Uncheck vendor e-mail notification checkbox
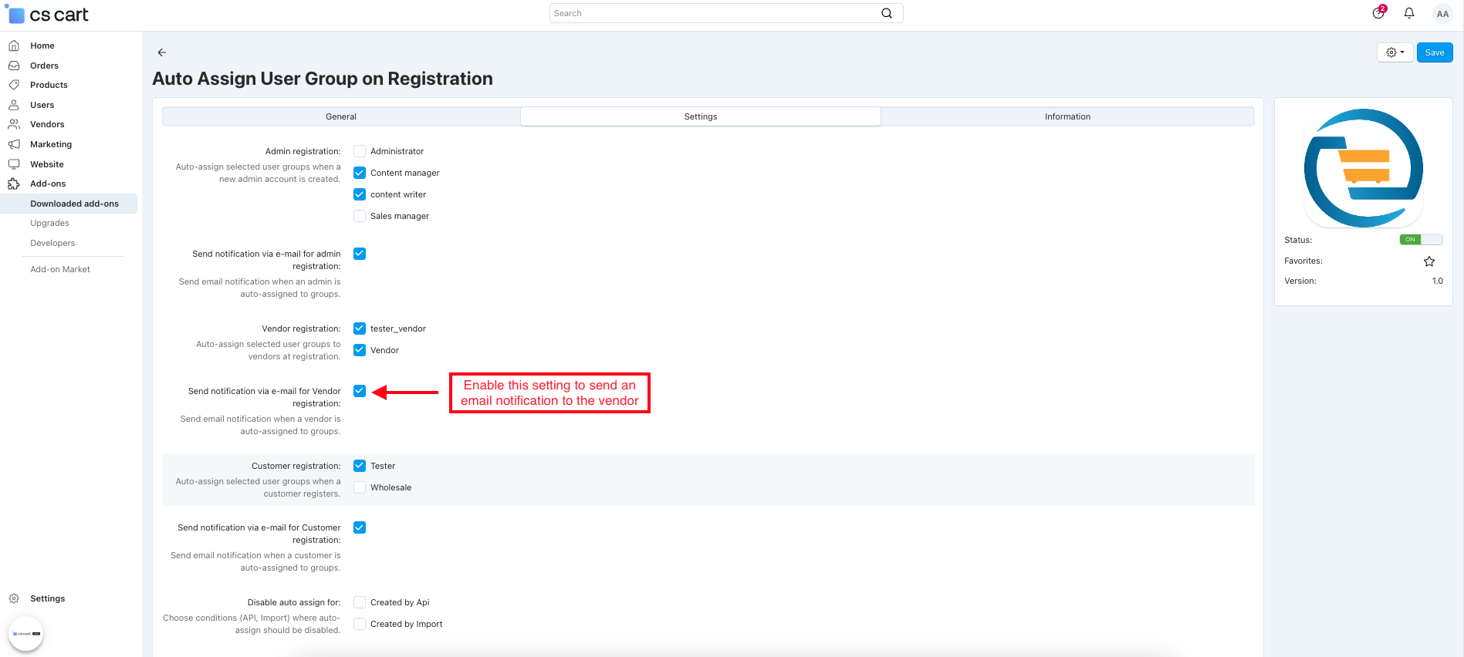 tap(360, 391)
